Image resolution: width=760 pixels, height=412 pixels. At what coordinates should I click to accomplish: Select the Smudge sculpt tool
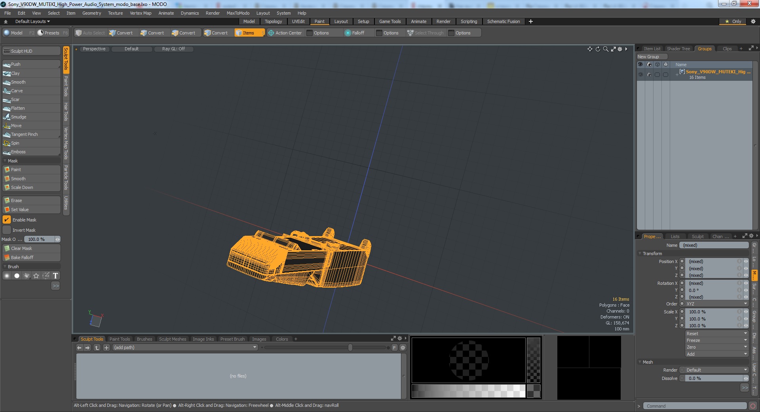pos(31,117)
